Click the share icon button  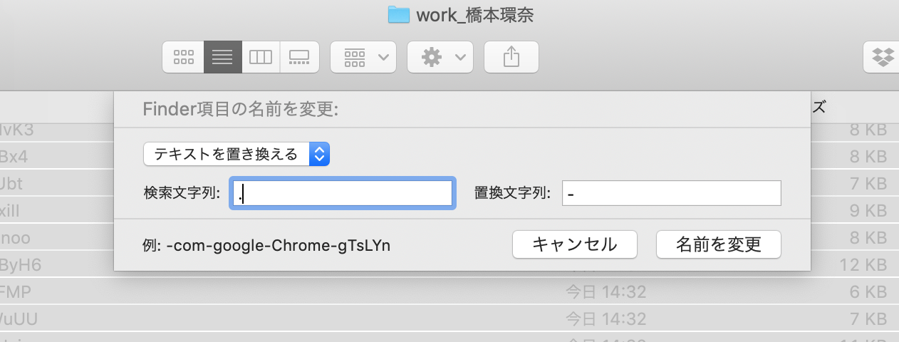511,57
